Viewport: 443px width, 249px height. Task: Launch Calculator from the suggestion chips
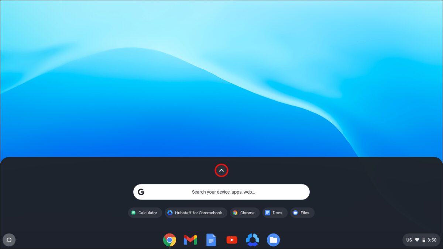(145, 213)
